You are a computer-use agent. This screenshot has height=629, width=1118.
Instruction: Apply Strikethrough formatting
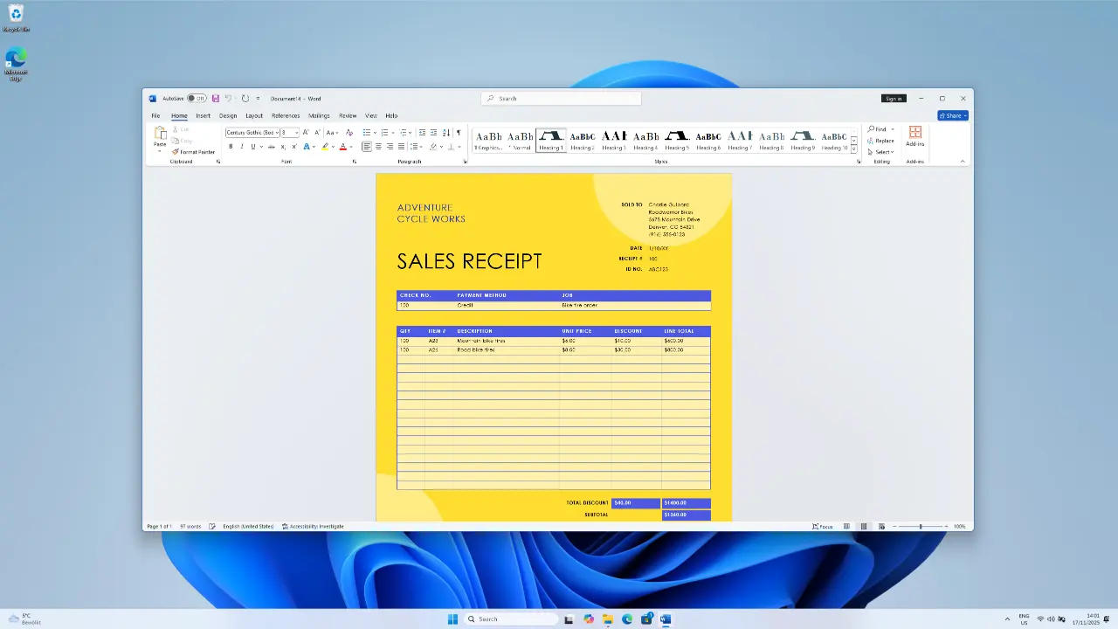pos(271,147)
